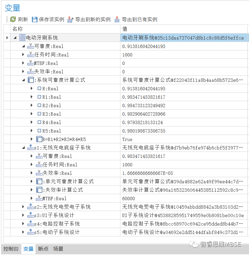The image size is (249, 255).
Task: Click the save instance floppy icon
Action: pos(35,19)
